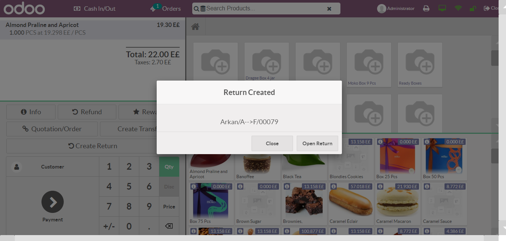This screenshot has height=241, width=506.
Task: Show info for Box 50 Pcs product
Action: click(427, 142)
